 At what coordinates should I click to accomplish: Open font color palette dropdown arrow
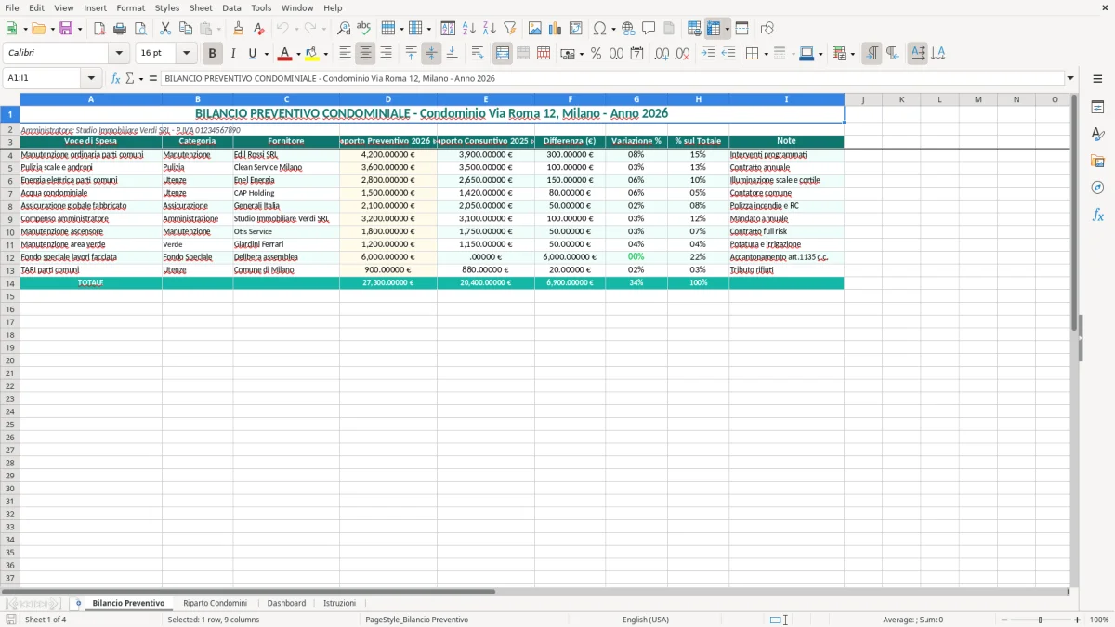pos(298,54)
